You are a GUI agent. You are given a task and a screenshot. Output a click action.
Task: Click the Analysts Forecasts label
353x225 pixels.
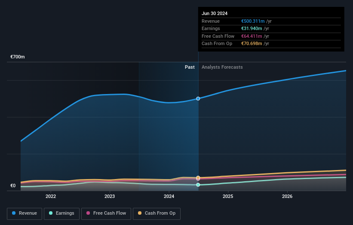[222, 67]
